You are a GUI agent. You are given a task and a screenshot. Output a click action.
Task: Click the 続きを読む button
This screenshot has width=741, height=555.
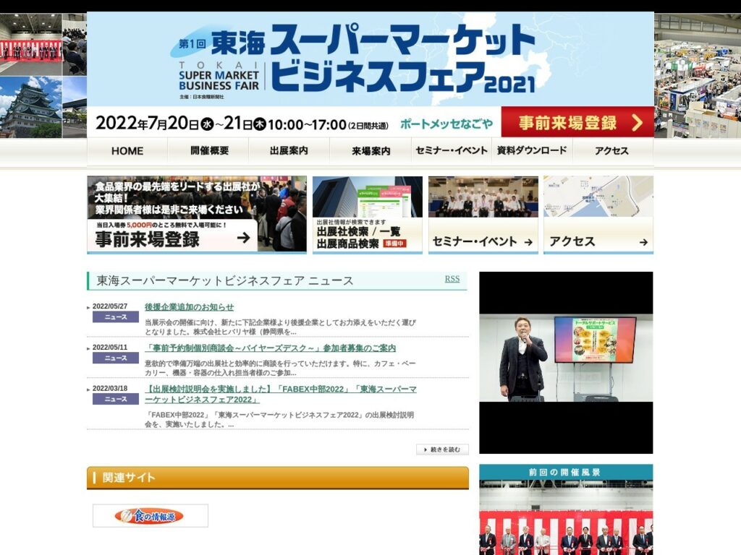(x=442, y=449)
